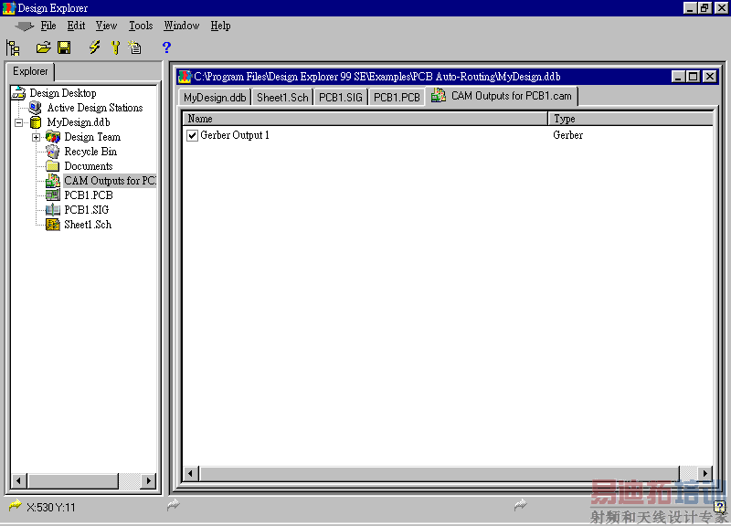
Task: Click the CAM icon on active tab
Action: point(439,96)
